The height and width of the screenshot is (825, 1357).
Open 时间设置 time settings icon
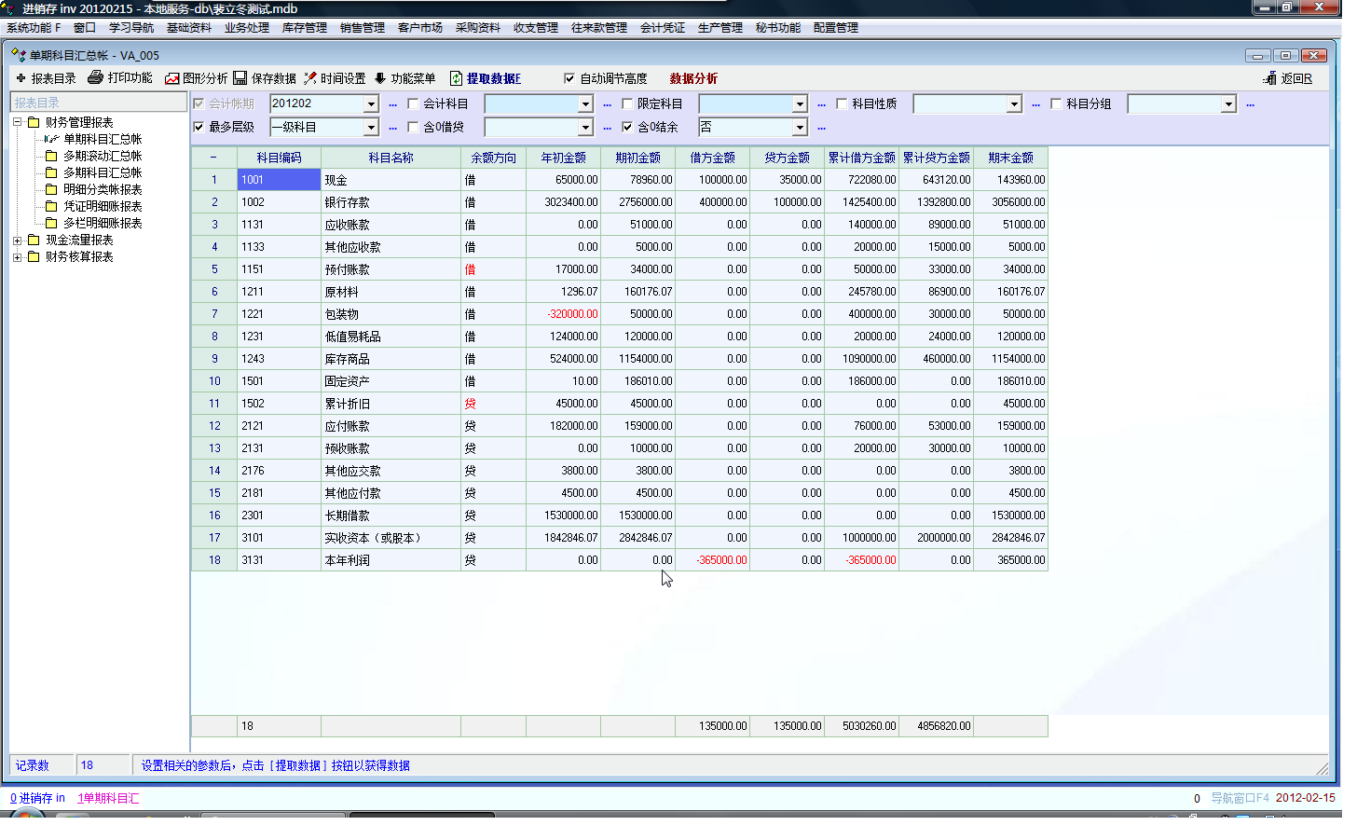(310, 78)
